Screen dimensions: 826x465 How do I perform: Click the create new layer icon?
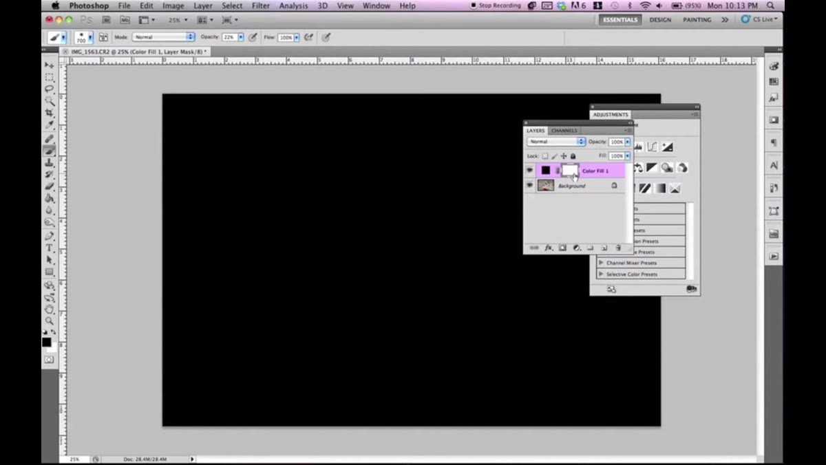pos(604,248)
